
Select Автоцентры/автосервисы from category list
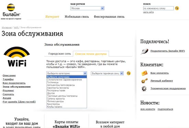click(67, 85)
